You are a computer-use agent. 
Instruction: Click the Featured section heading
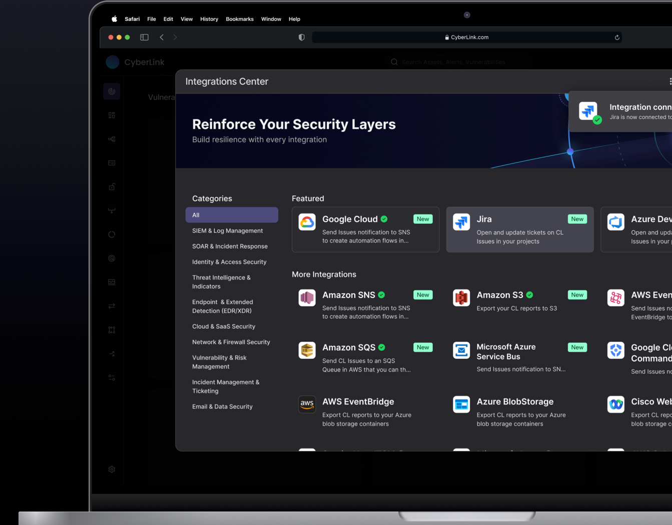[x=308, y=198]
